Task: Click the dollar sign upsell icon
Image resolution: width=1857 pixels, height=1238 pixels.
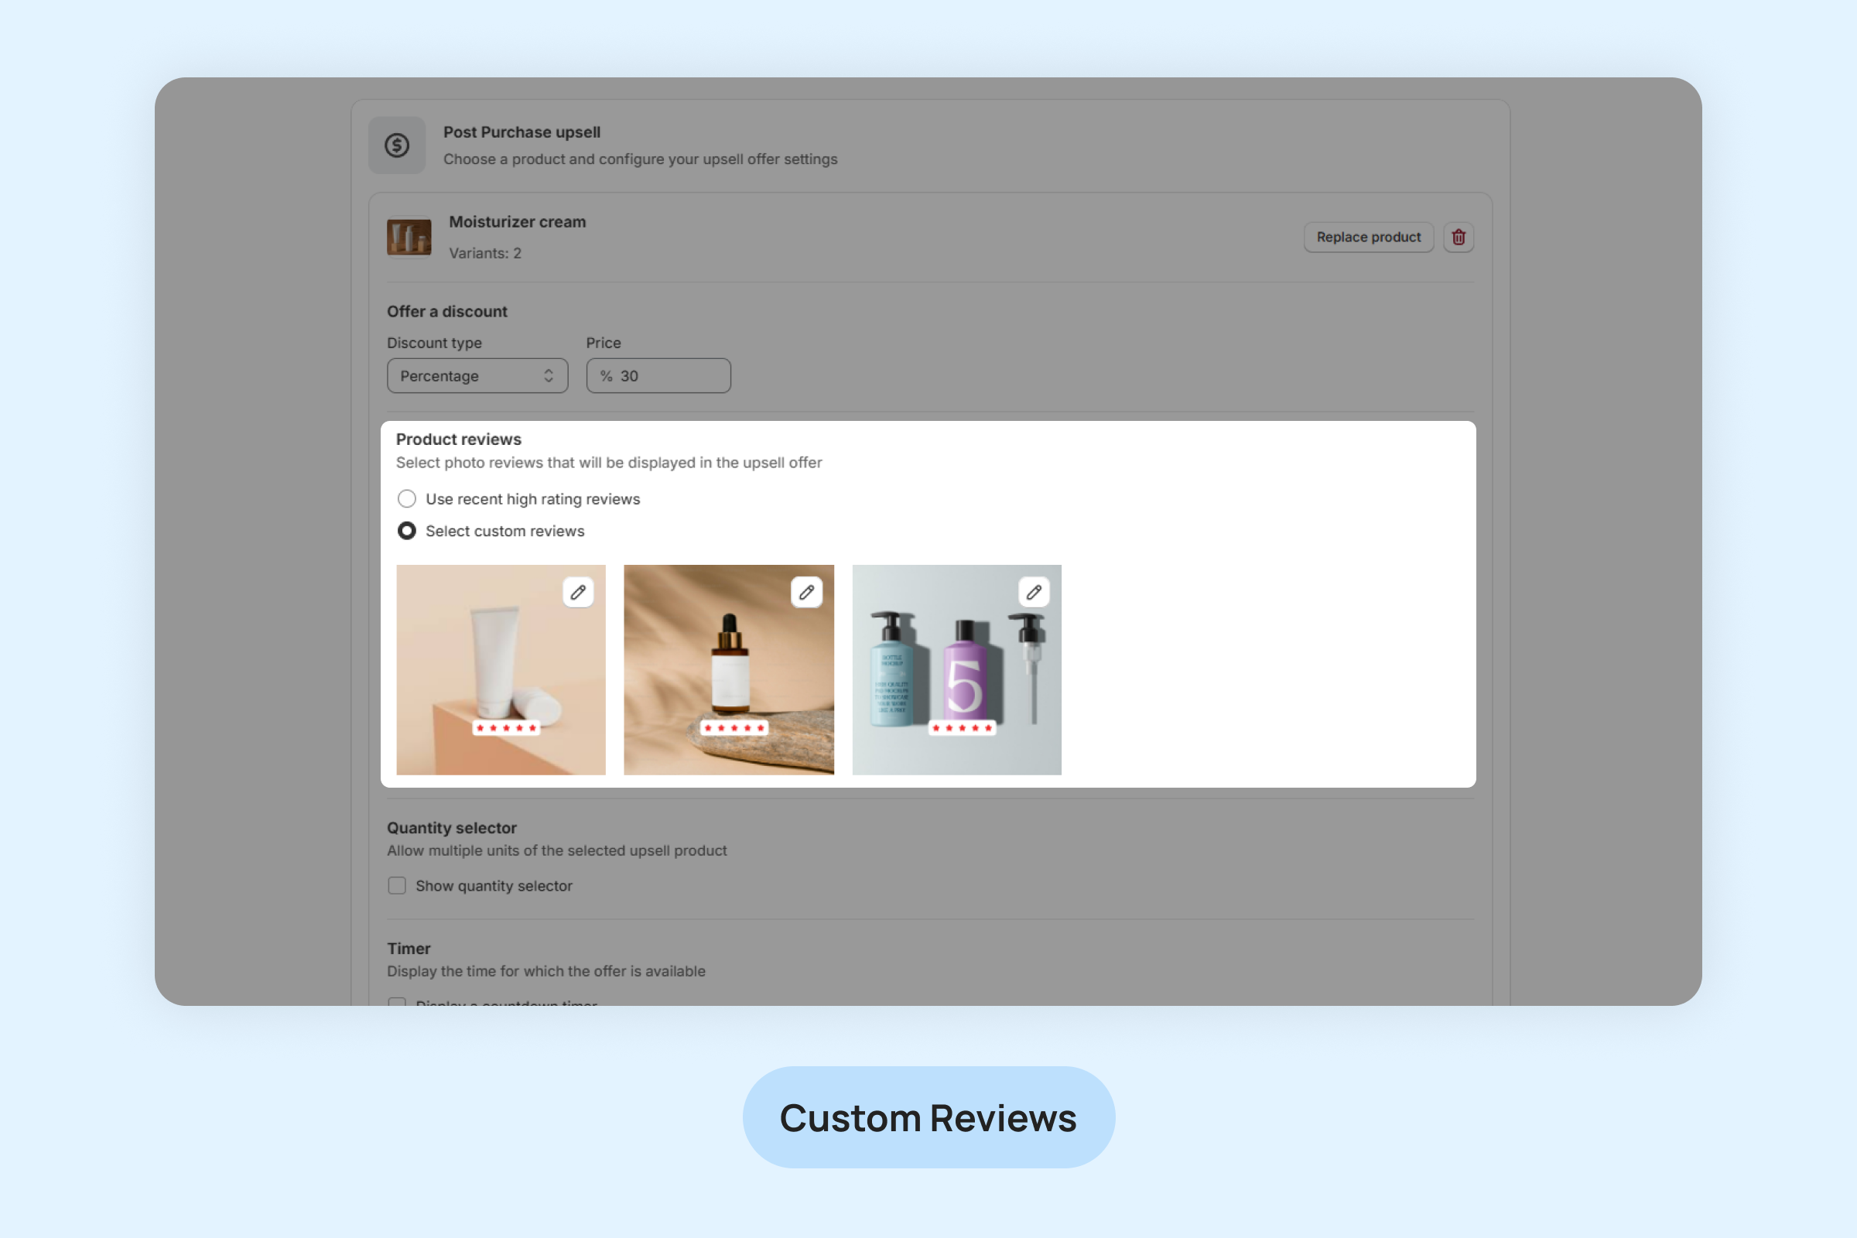Action: [396, 145]
